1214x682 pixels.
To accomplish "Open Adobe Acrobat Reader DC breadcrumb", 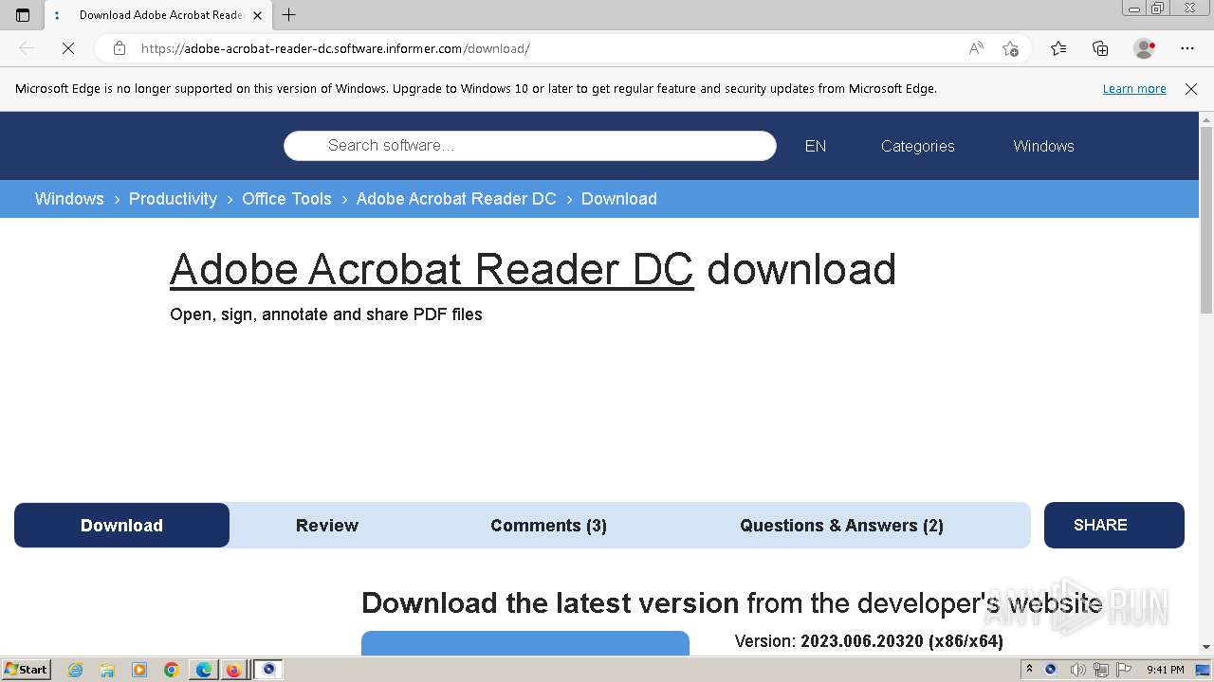I will point(456,199).
